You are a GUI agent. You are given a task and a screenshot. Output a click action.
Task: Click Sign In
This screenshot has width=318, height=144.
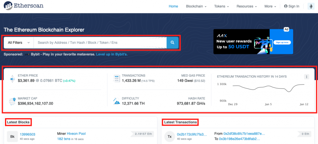(292, 6)
